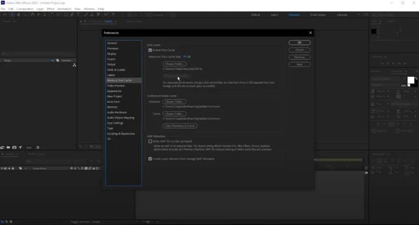Click the Clean Database & Cache button

click(180, 126)
